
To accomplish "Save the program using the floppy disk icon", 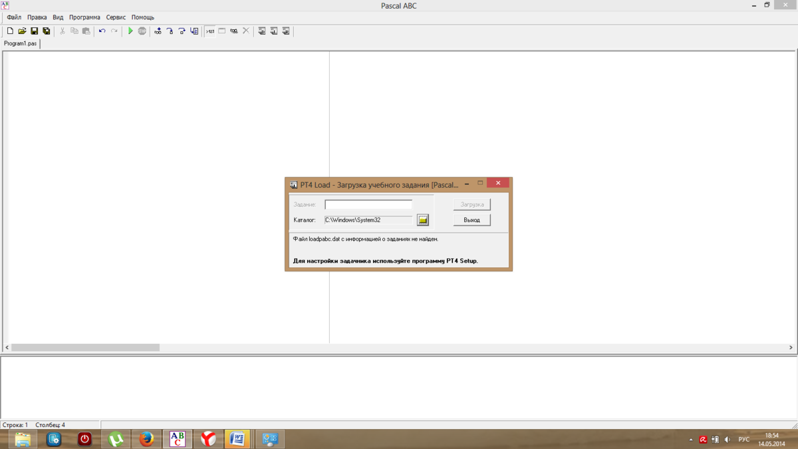I will click(x=35, y=31).
